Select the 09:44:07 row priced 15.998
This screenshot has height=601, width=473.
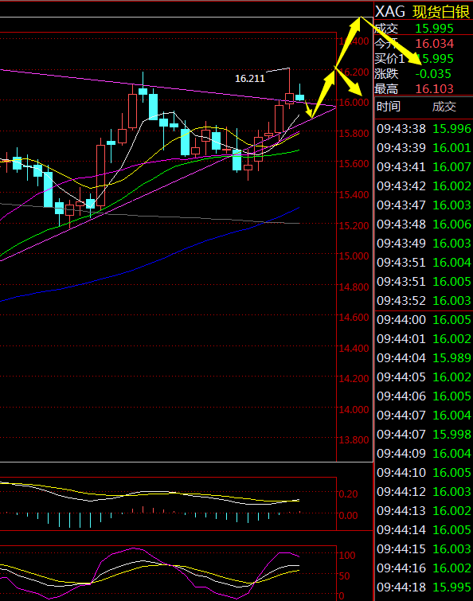tap(424, 435)
